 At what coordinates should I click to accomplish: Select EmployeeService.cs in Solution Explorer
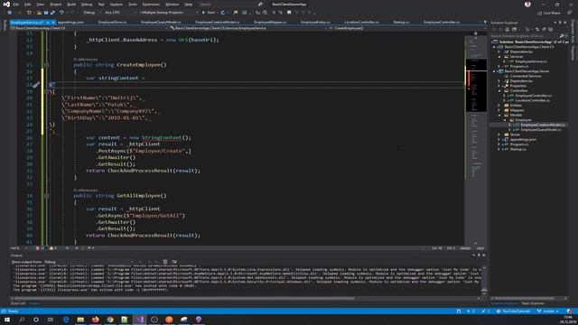[x=531, y=61]
